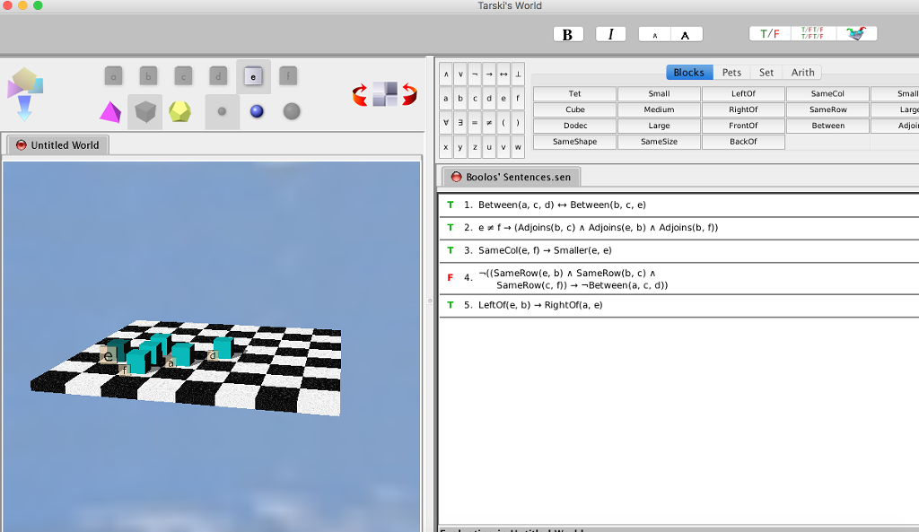Insert the Tet predicate
This screenshot has height=532, width=919.
(574, 93)
